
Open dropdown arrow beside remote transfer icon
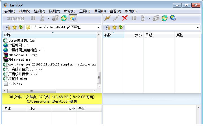click(149, 18)
